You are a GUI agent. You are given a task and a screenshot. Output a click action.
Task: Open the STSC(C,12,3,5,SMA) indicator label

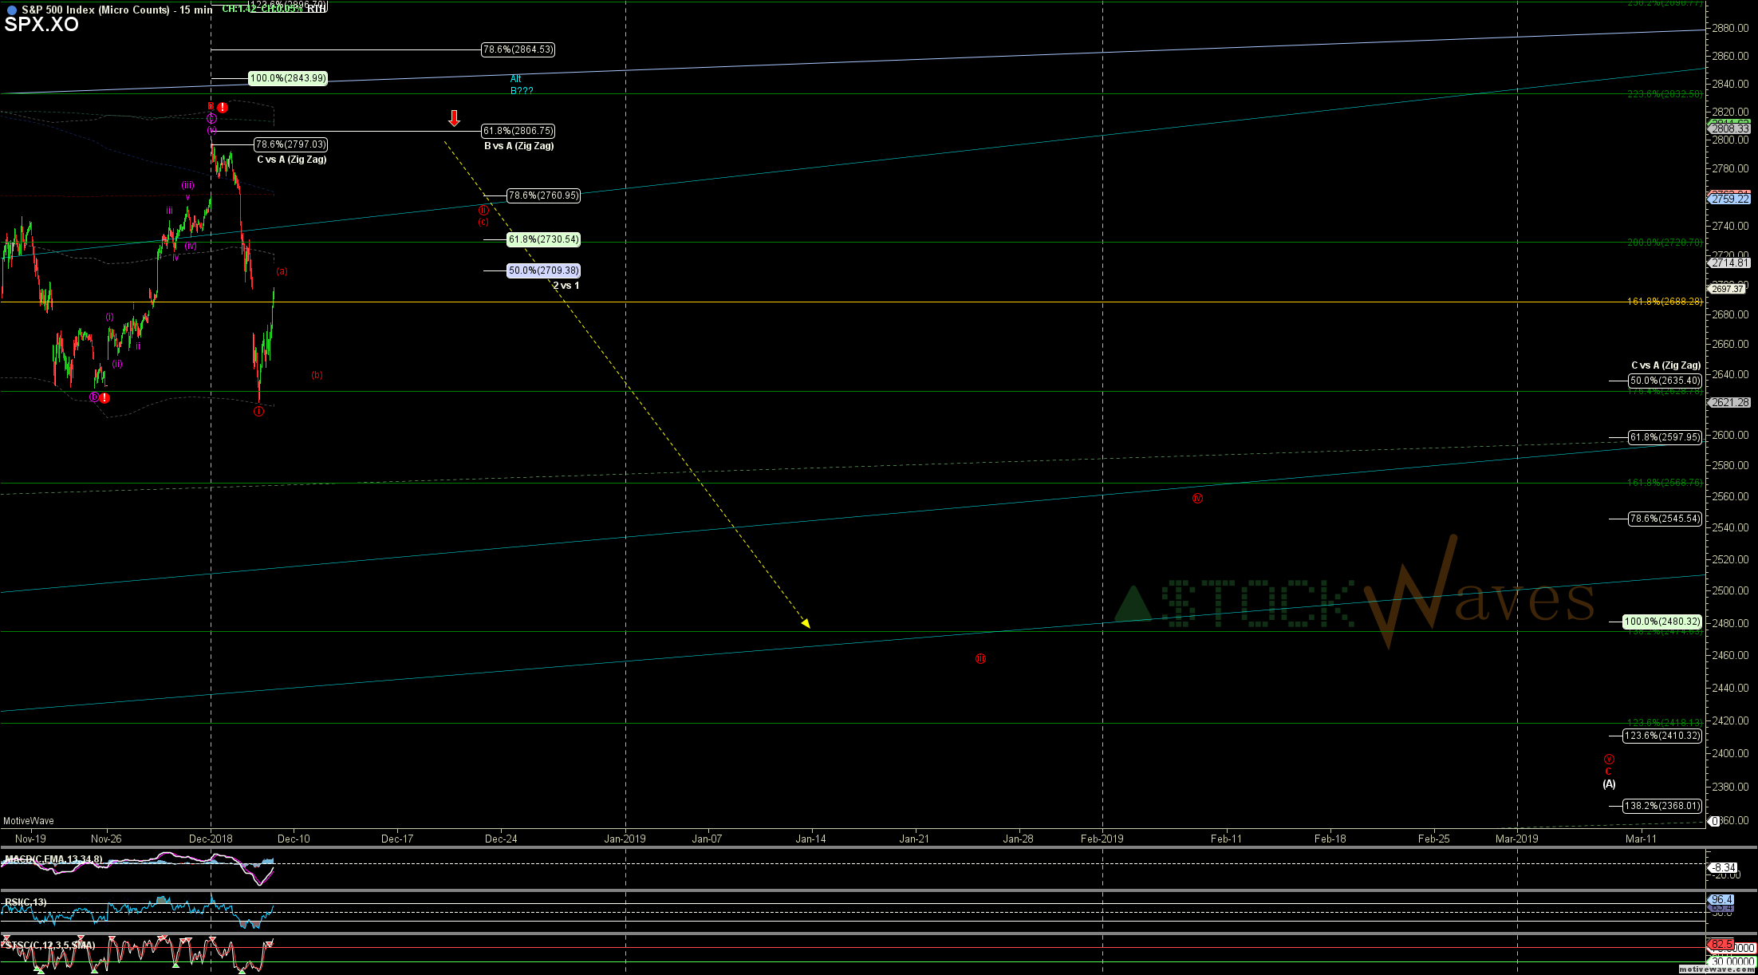click(50, 945)
